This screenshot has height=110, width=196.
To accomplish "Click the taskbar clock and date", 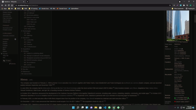I will click(x=189, y=108).
